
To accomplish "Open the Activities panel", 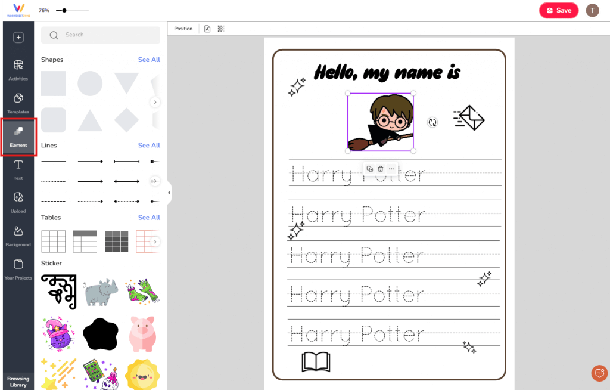I will click(x=18, y=70).
